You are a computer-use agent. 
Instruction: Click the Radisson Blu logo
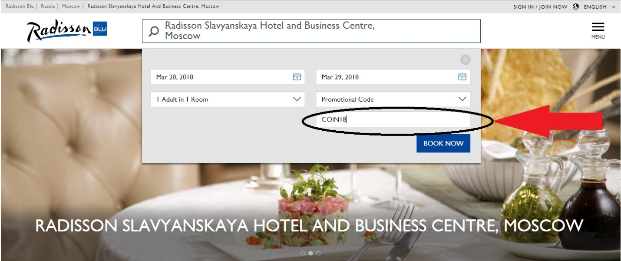(67, 31)
